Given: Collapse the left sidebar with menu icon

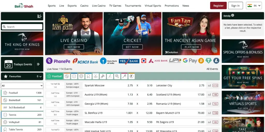Looking at the screenshot, I should point(39,16).
